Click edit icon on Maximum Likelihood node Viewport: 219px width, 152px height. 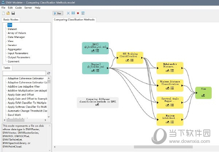[168, 122]
